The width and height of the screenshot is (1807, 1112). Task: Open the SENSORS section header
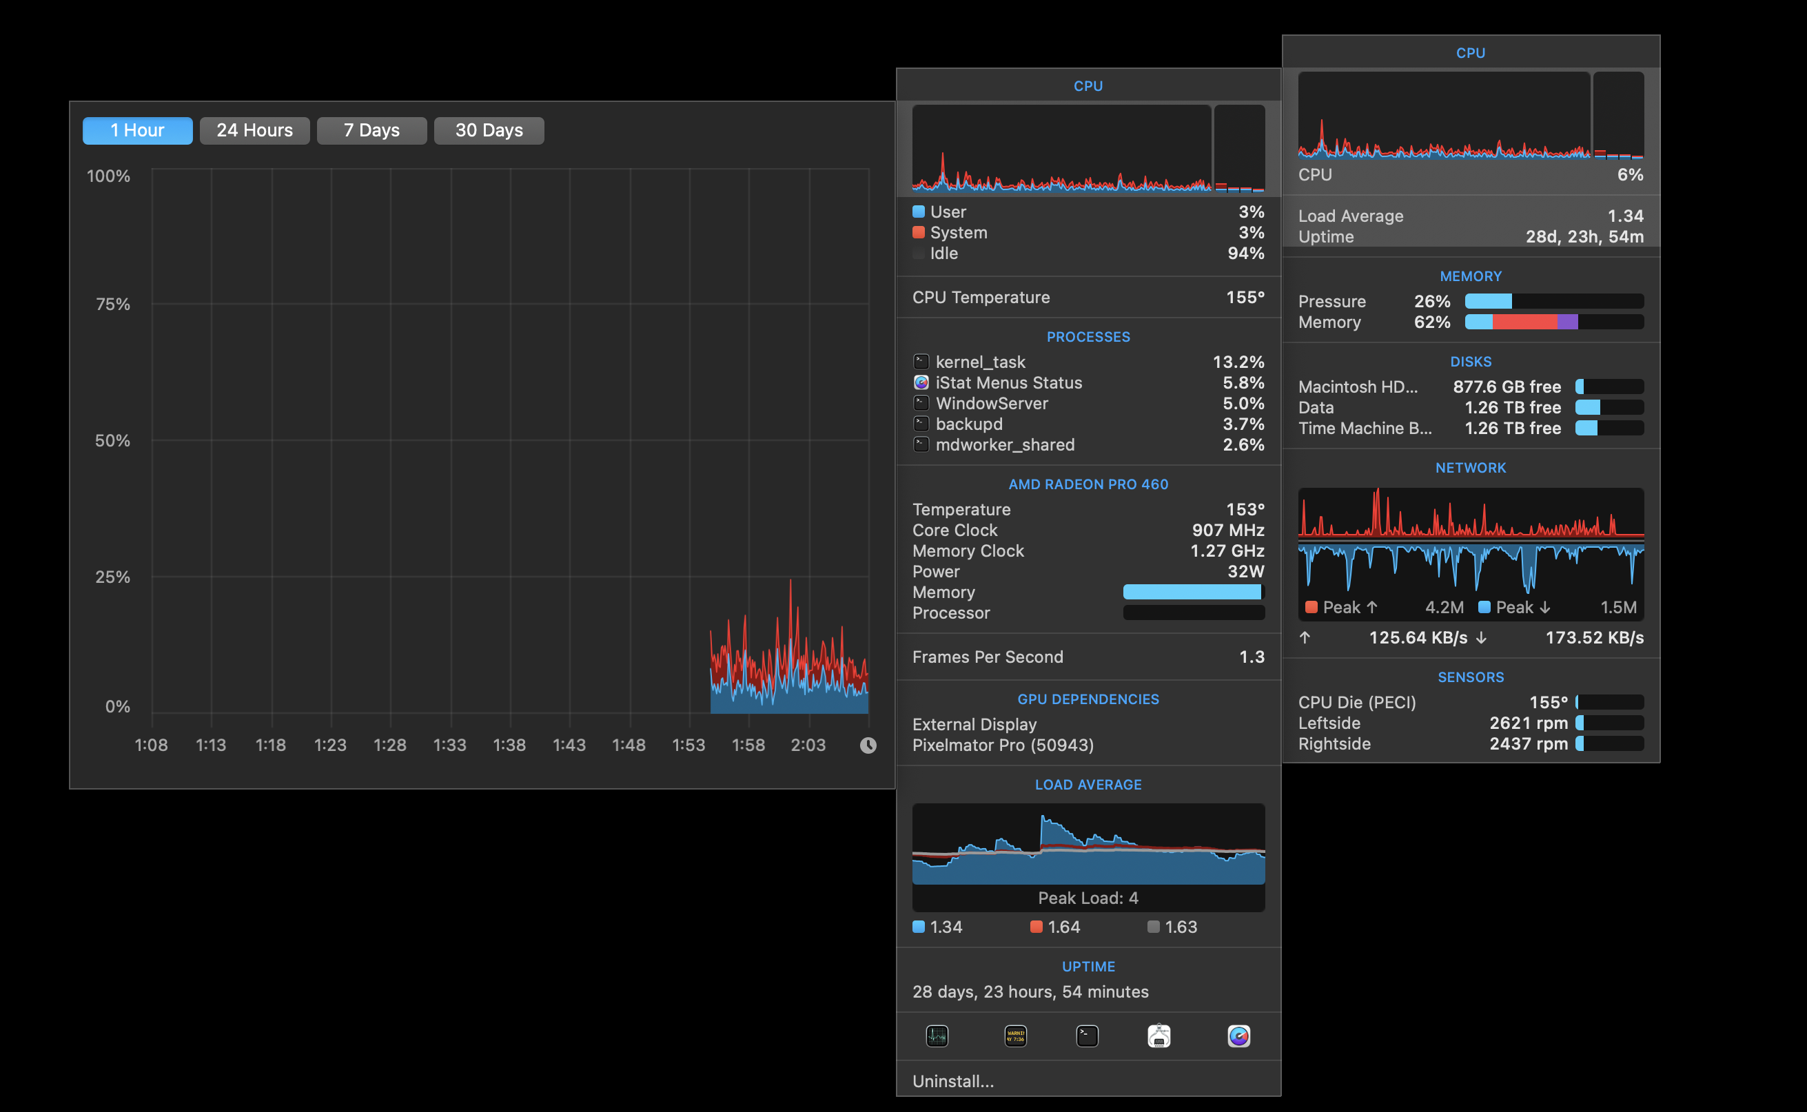[x=1471, y=677]
